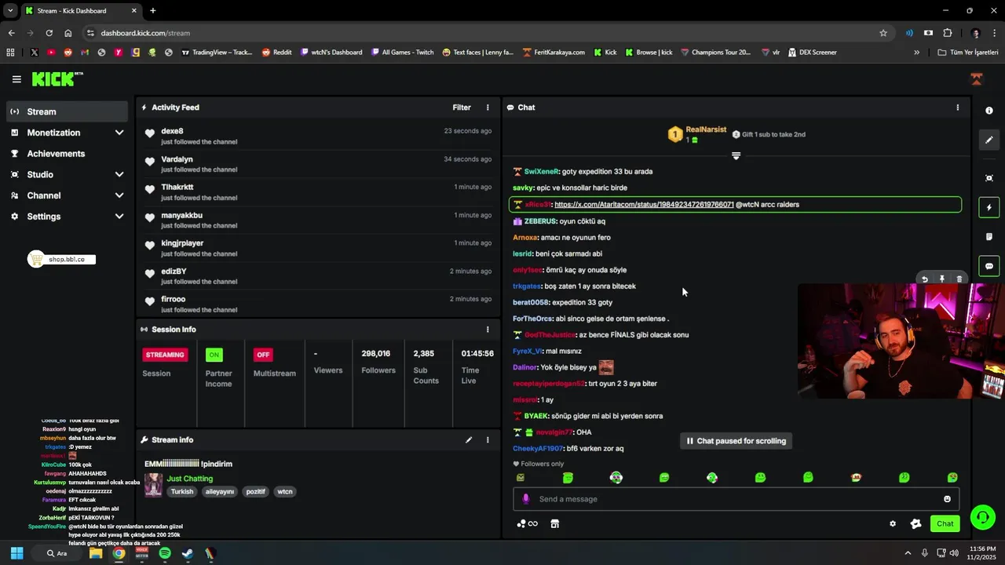Image resolution: width=1005 pixels, height=565 pixels.
Task: Click the channel points infinity icon
Action: coord(528,524)
